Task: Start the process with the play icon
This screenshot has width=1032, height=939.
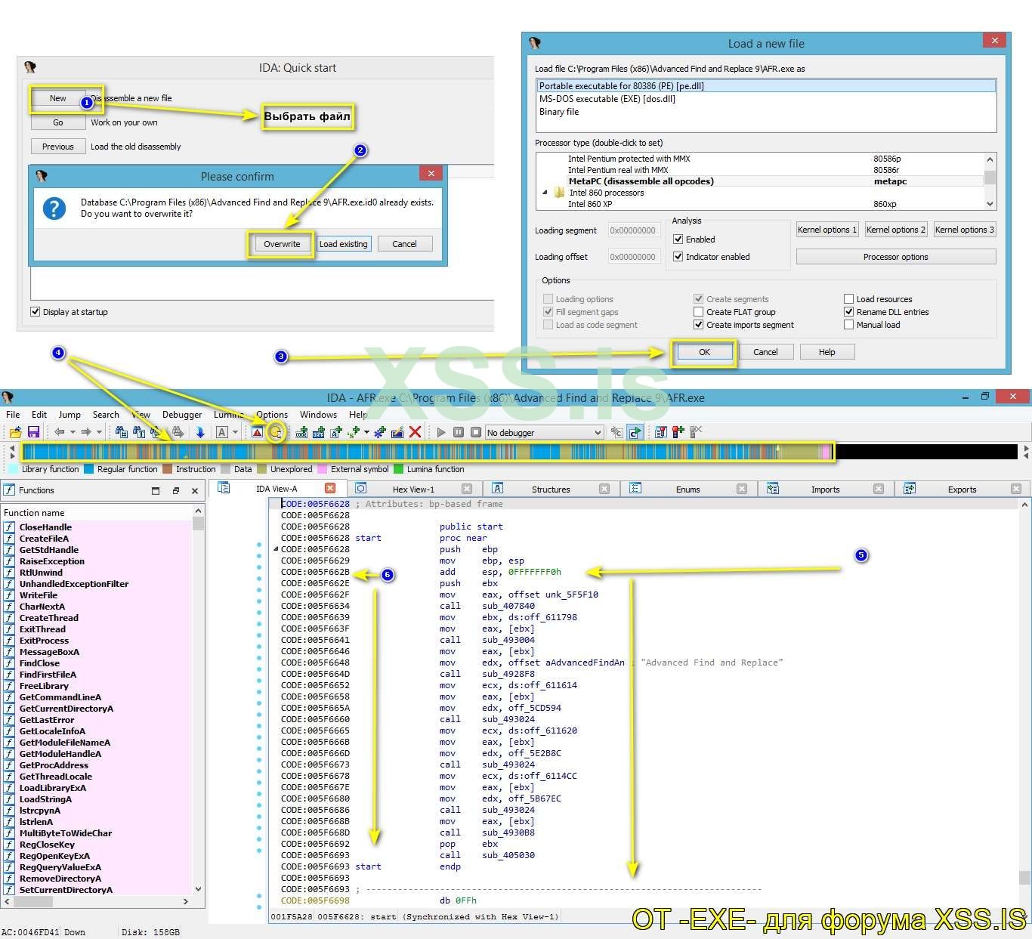Action: 441,432
